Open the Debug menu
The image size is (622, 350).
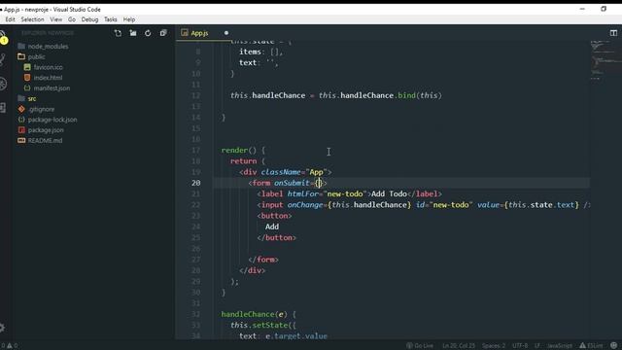coord(89,19)
